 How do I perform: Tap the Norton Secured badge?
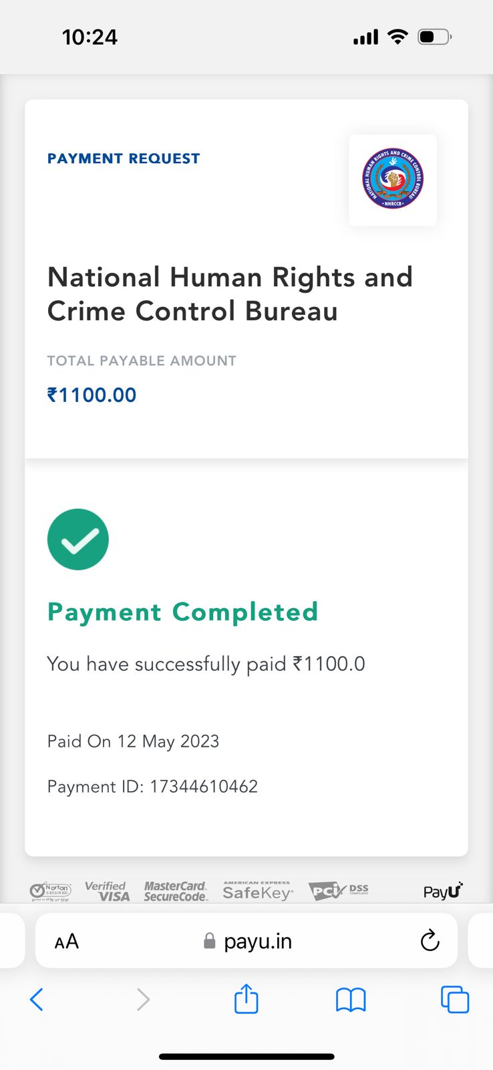pos(50,891)
